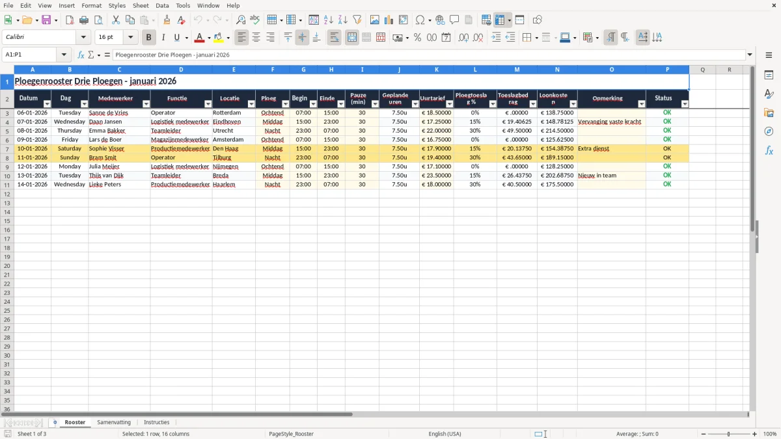The height and width of the screenshot is (439, 781).
Task: Switch to Instructies sheet tab
Action: click(156, 422)
